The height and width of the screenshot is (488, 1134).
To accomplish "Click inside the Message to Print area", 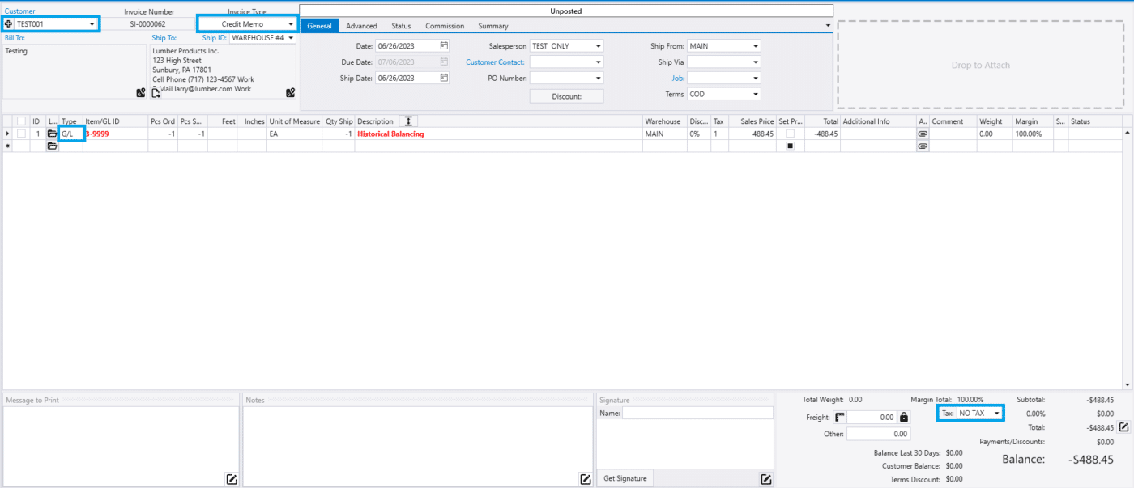I will (121, 446).
